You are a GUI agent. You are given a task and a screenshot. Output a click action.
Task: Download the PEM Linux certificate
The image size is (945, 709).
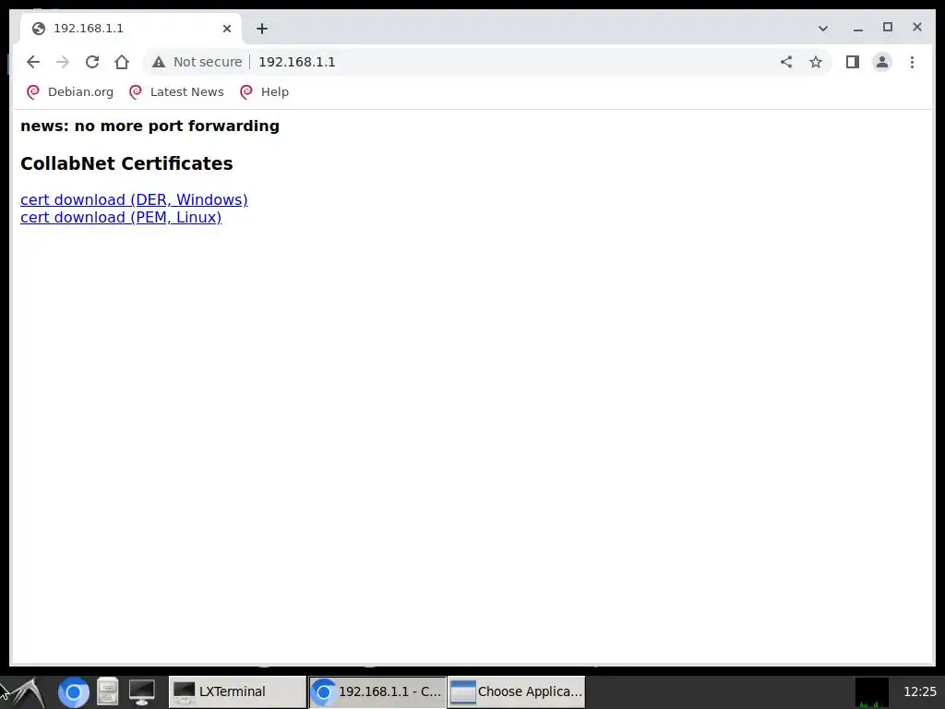121,217
